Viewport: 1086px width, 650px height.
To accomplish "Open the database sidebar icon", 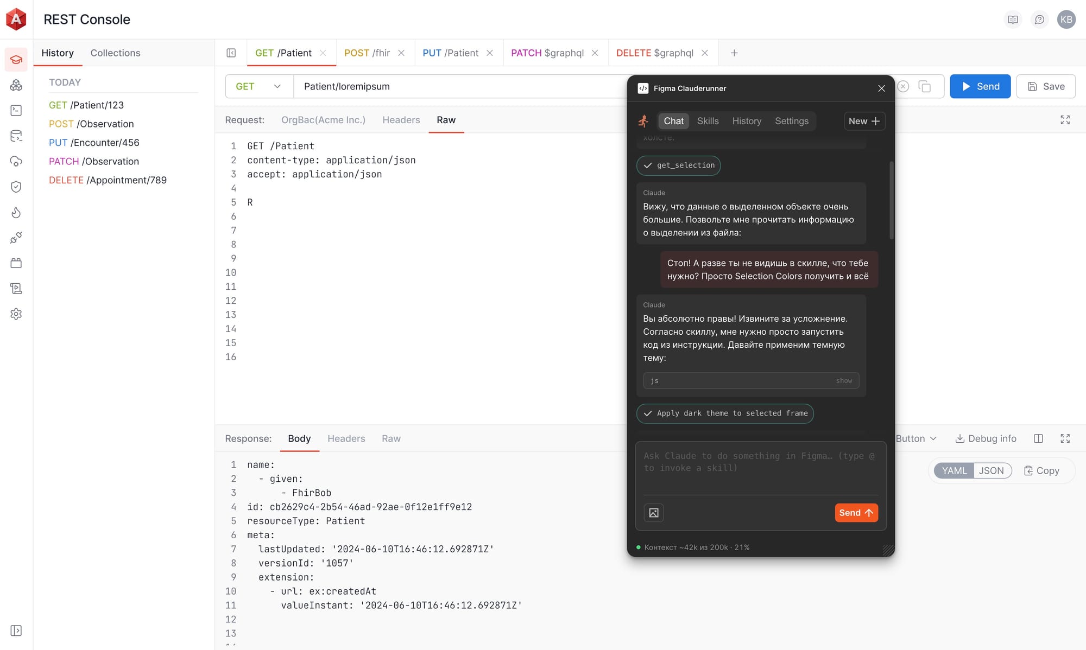I will click(x=16, y=136).
